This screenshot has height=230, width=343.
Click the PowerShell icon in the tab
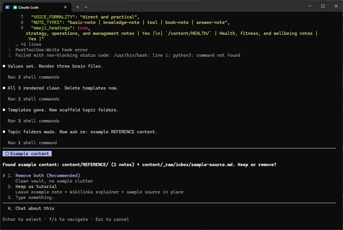(x=7, y=7)
